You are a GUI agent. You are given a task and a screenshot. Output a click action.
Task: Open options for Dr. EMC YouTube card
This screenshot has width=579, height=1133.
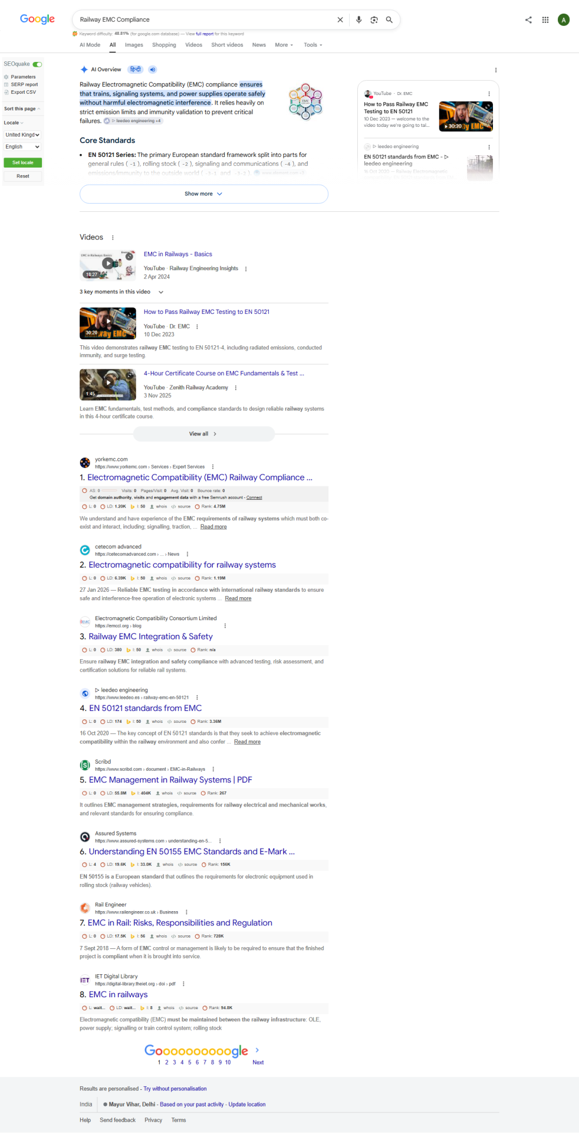[489, 93]
